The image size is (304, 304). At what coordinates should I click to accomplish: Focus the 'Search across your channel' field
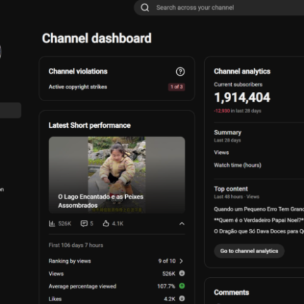coord(219,8)
